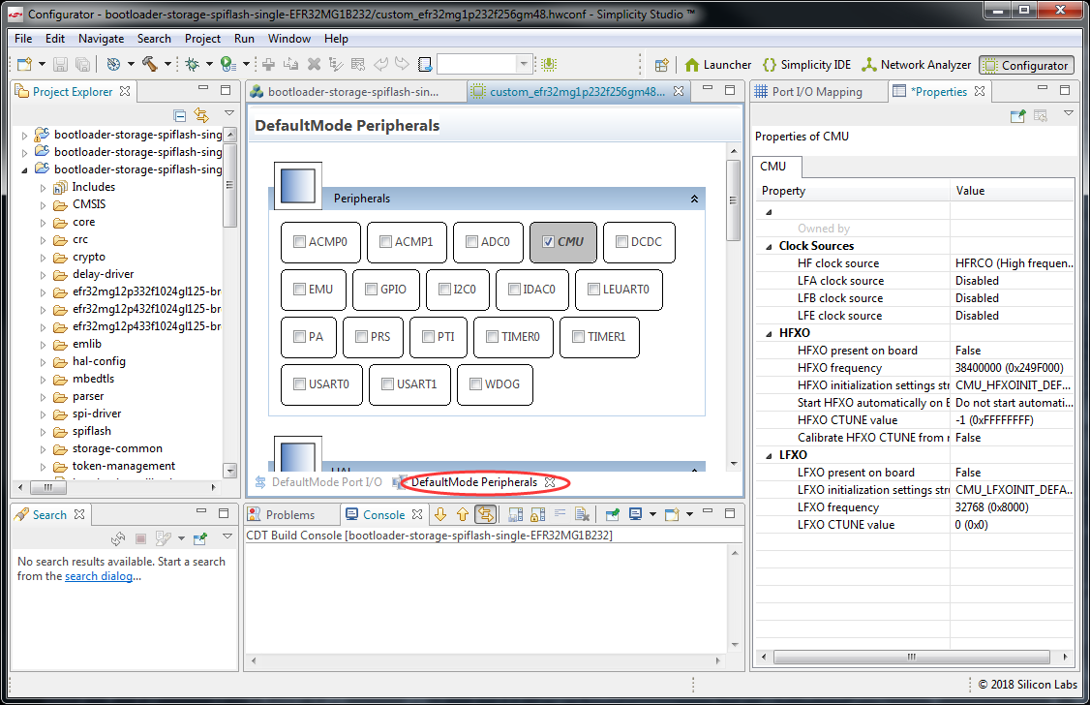This screenshot has width=1090, height=705.
Task: Open the toolbar combo box dropdown
Action: click(x=524, y=65)
